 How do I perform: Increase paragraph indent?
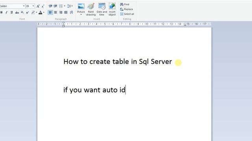[56, 6]
